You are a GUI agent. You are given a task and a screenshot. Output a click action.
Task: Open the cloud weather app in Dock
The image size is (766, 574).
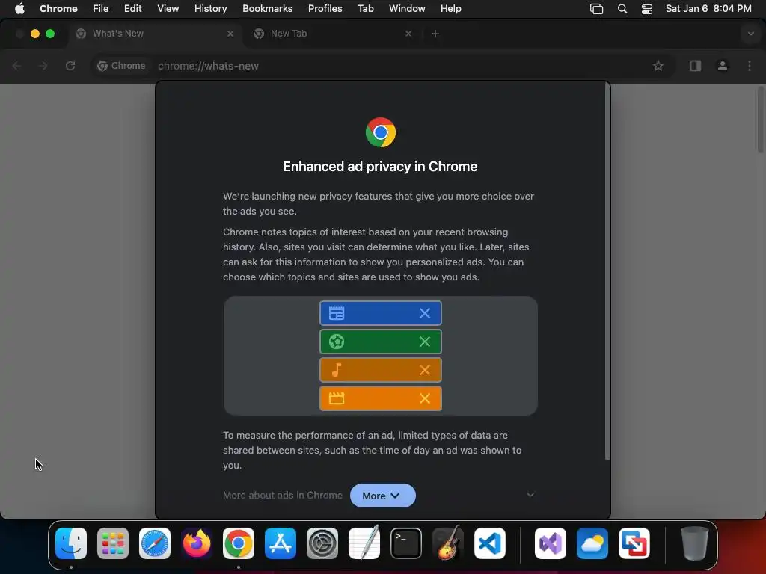(x=592, y=543)
